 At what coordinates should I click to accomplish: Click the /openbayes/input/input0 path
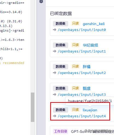click(x=82, y=30)
